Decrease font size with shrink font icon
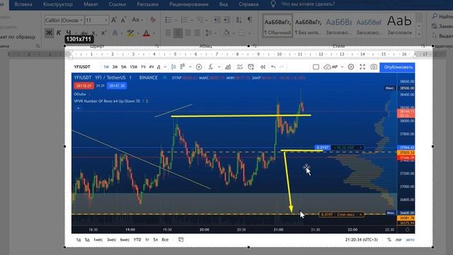The width and height of the screenshot is (453, 255). click(x=123, y=20)
